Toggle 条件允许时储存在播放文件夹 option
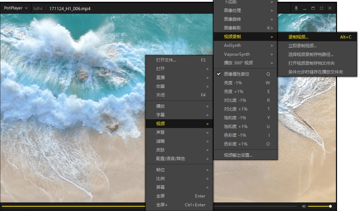The image size is (360, 211). (315, 72)
